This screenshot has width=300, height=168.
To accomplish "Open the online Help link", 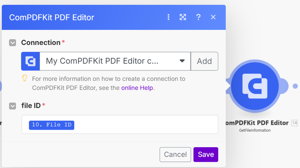I will (x=137, y=88).
